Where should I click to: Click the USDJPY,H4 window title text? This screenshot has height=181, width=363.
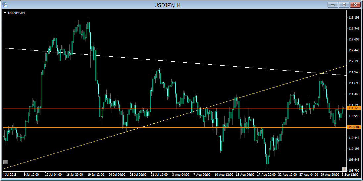click(x=167, y=5)
